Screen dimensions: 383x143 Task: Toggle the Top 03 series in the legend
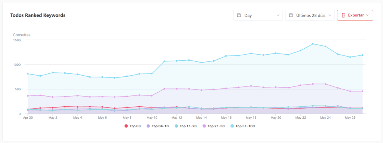point(133,126)
